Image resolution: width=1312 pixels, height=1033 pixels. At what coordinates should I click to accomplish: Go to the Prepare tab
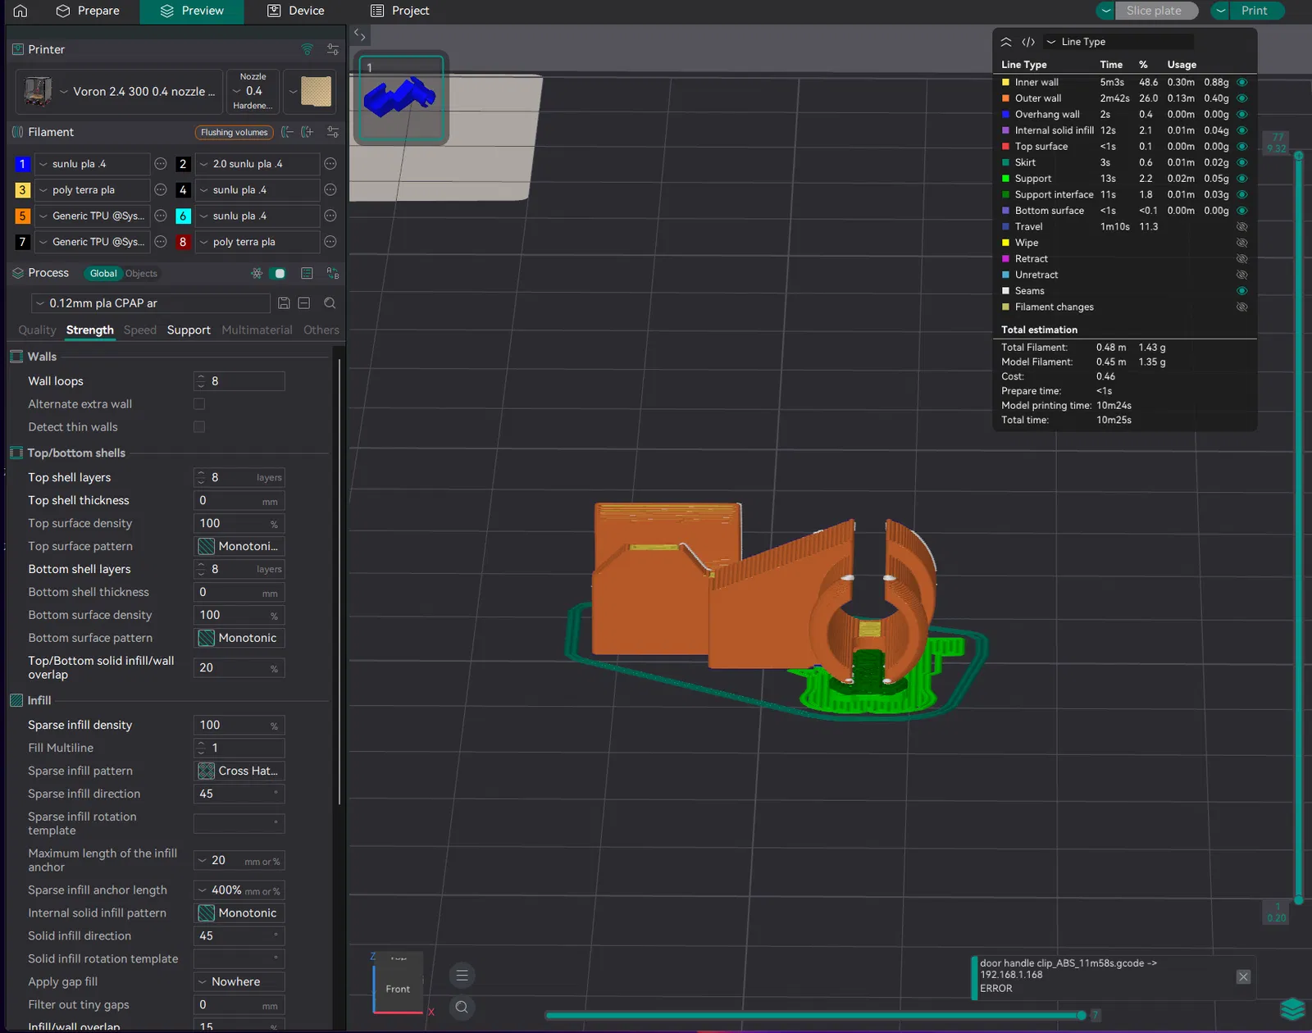coord(88,11)
